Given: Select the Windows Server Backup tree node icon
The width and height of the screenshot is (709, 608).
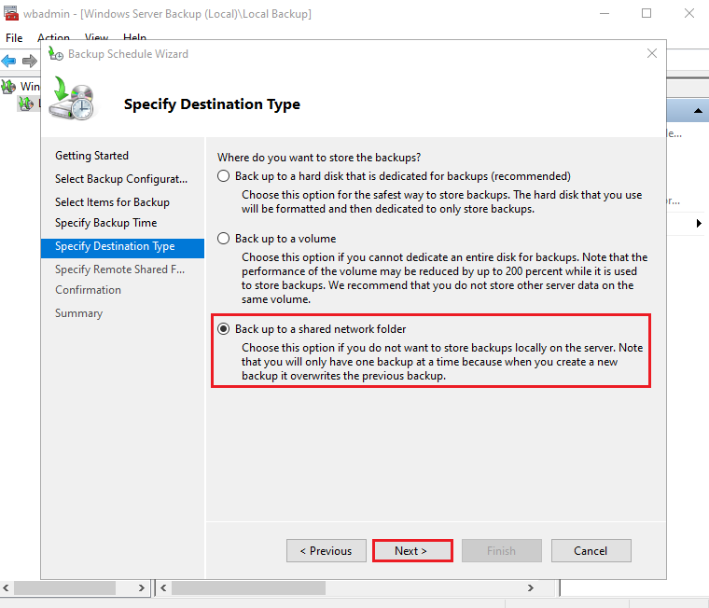Looking at the screenshot, I should 8,86.
